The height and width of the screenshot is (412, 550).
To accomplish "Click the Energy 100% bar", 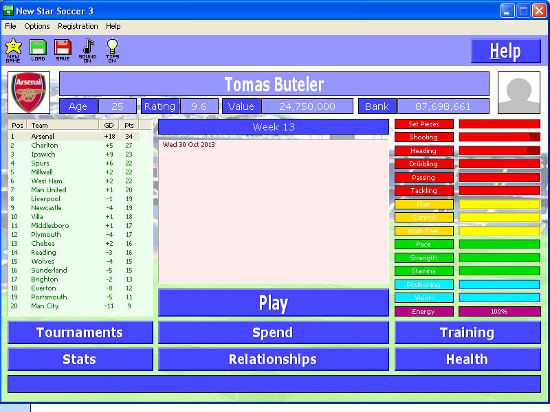I will coord(499,312).
